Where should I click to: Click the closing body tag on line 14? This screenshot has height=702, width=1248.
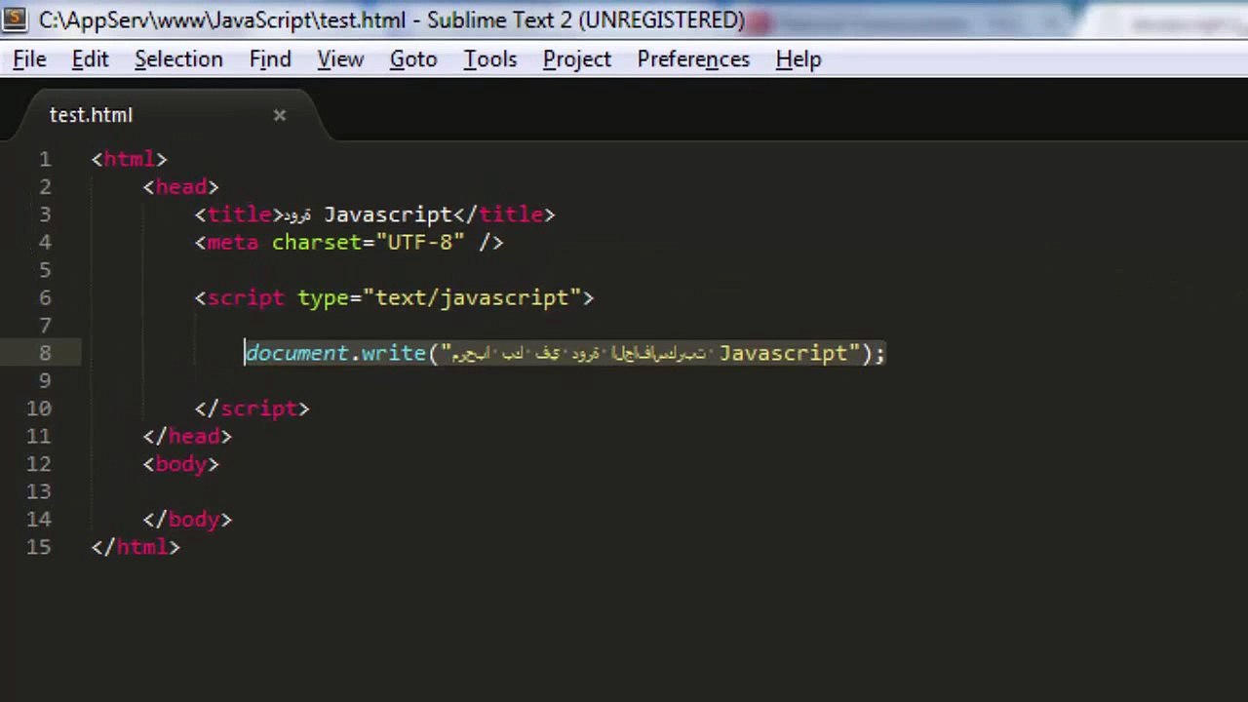[x=187, y=520]
